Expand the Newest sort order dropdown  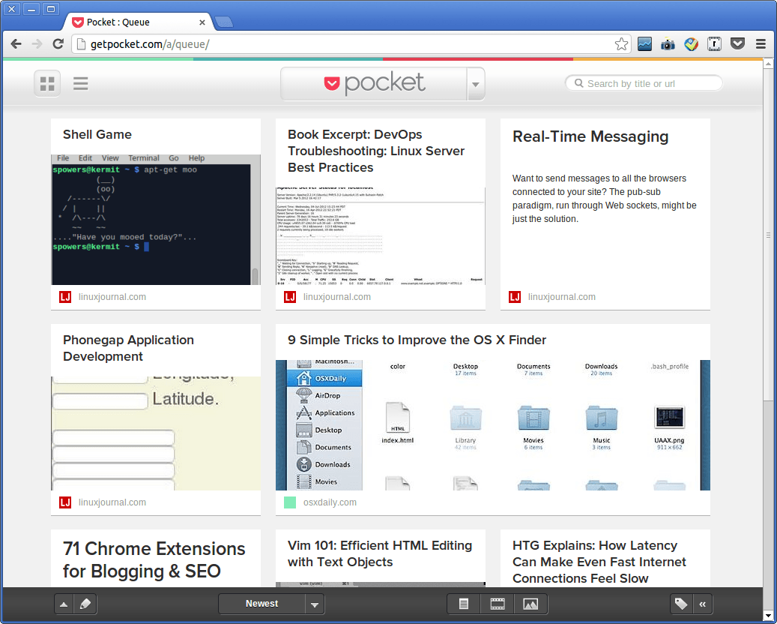click(315, 604)
